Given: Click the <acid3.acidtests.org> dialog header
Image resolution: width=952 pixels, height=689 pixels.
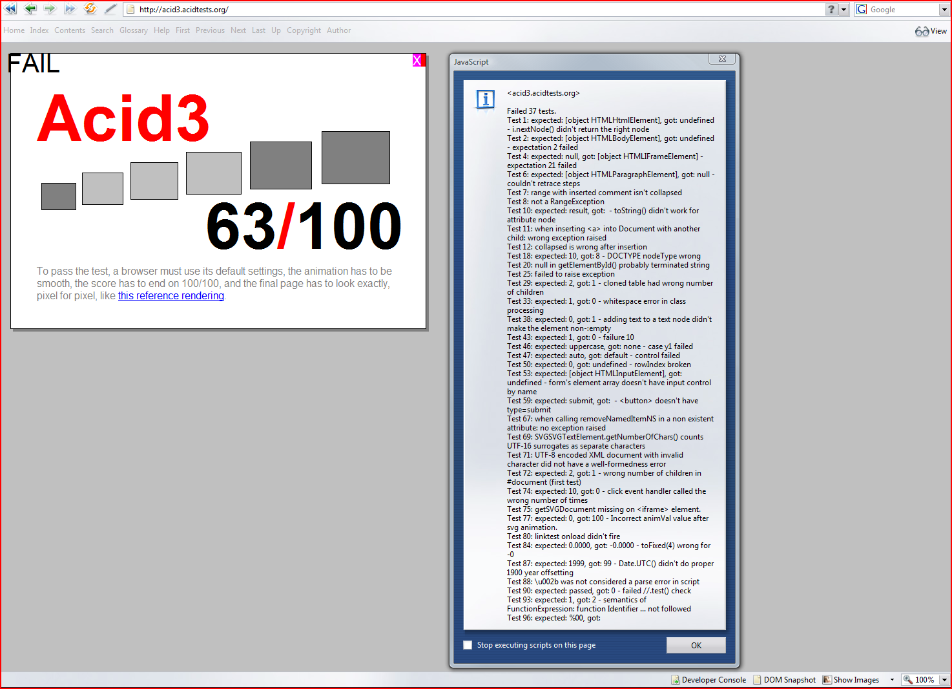Looking at the screenshot, I should click(x=543, y=93).
